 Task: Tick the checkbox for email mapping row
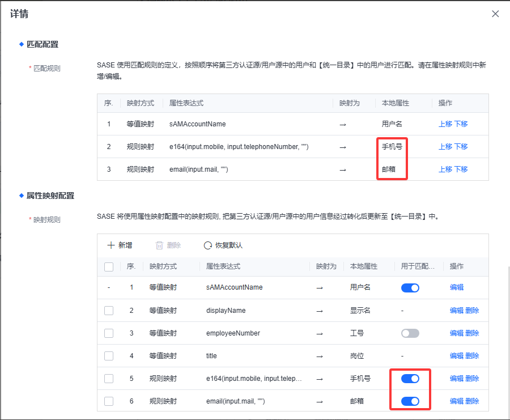pyautogui.click(x=109, y=401)
